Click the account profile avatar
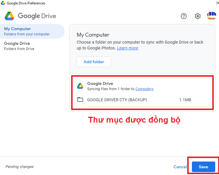The image size is (219, 175). tap(211, 16)
